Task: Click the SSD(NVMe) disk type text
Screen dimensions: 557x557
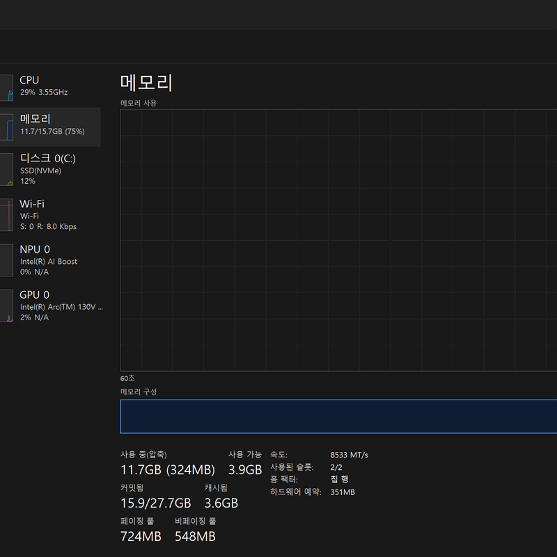Action: (x=41, y=171)
